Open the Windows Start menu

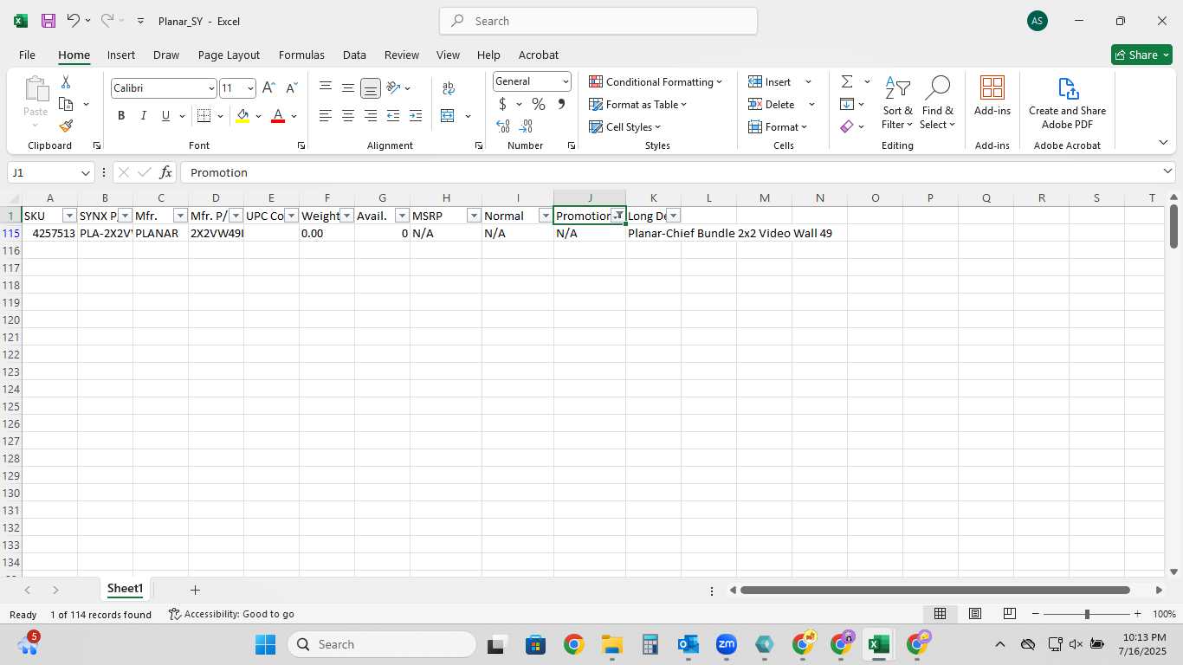(265, 644)
